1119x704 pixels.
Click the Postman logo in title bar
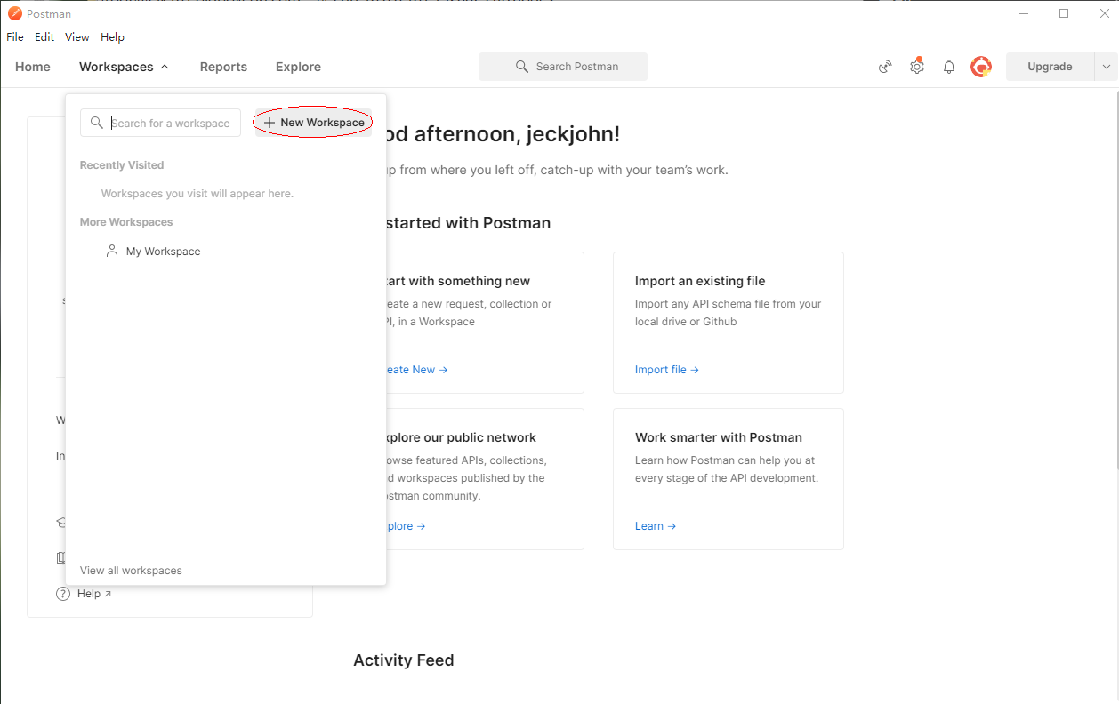click(14, 13)
